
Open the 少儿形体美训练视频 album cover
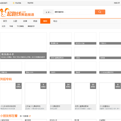click(x=11, y=93)
